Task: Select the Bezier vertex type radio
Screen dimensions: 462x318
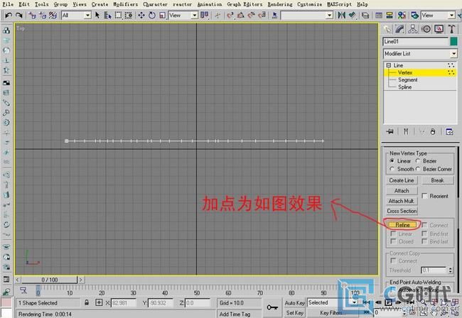Action: (418, 161)
